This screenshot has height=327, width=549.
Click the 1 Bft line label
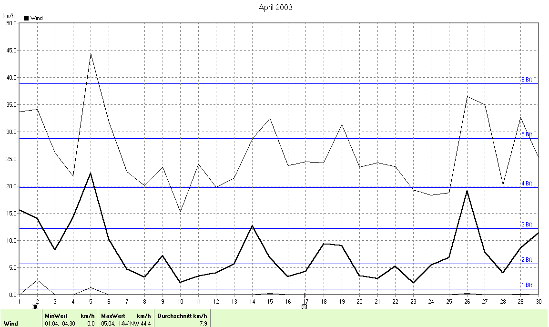(x=526, y=285)
